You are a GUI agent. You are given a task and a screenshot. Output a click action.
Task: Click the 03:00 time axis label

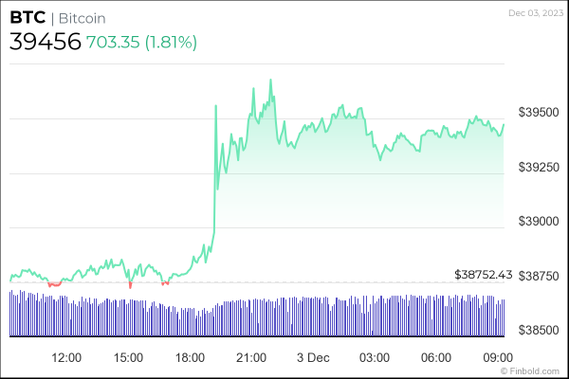click(x=375, y=357)
